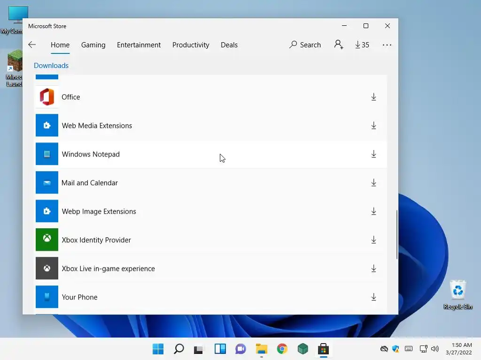Open the Webp Image Extensions tile icon
The image size is (481, 360).
click(47, 211)
